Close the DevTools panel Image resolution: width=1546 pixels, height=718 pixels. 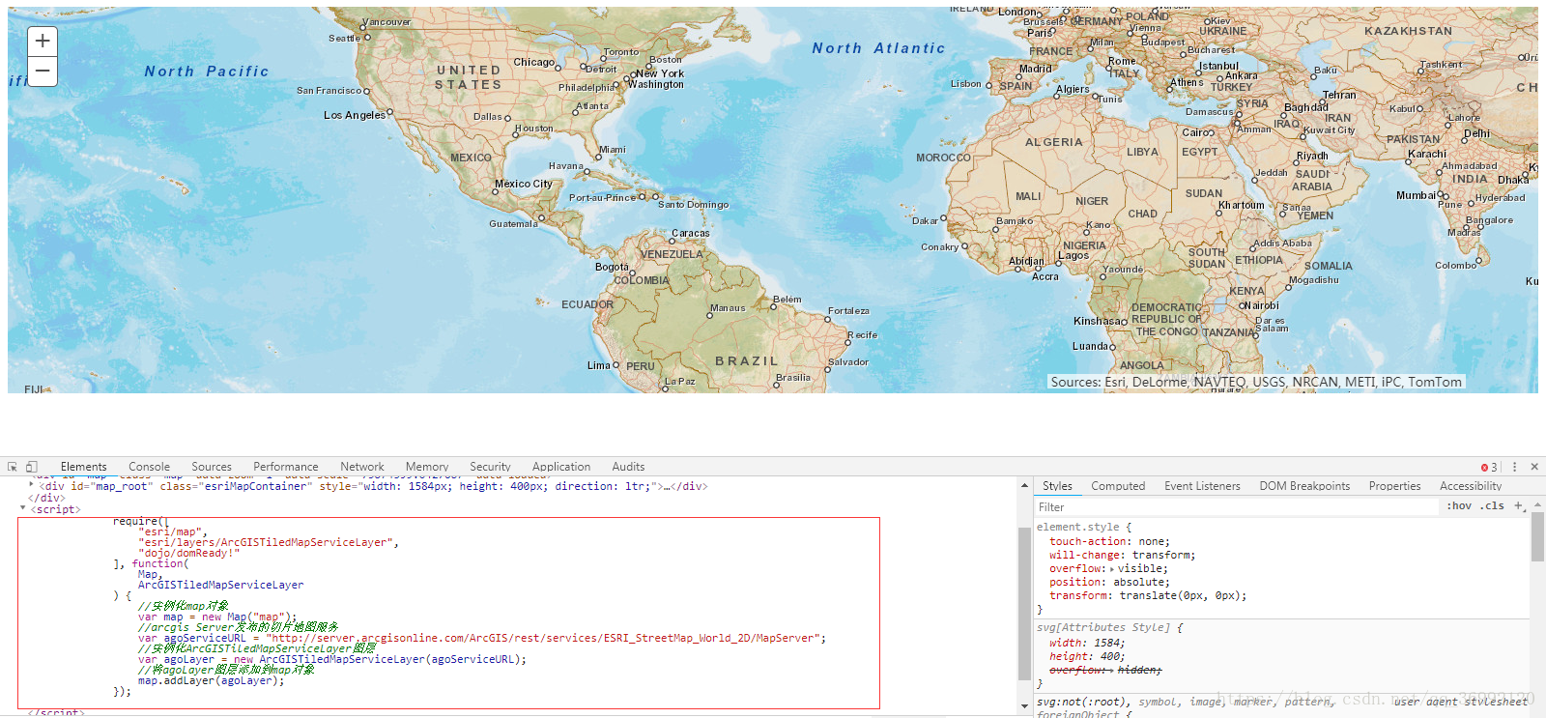[x=1534, y=467]
